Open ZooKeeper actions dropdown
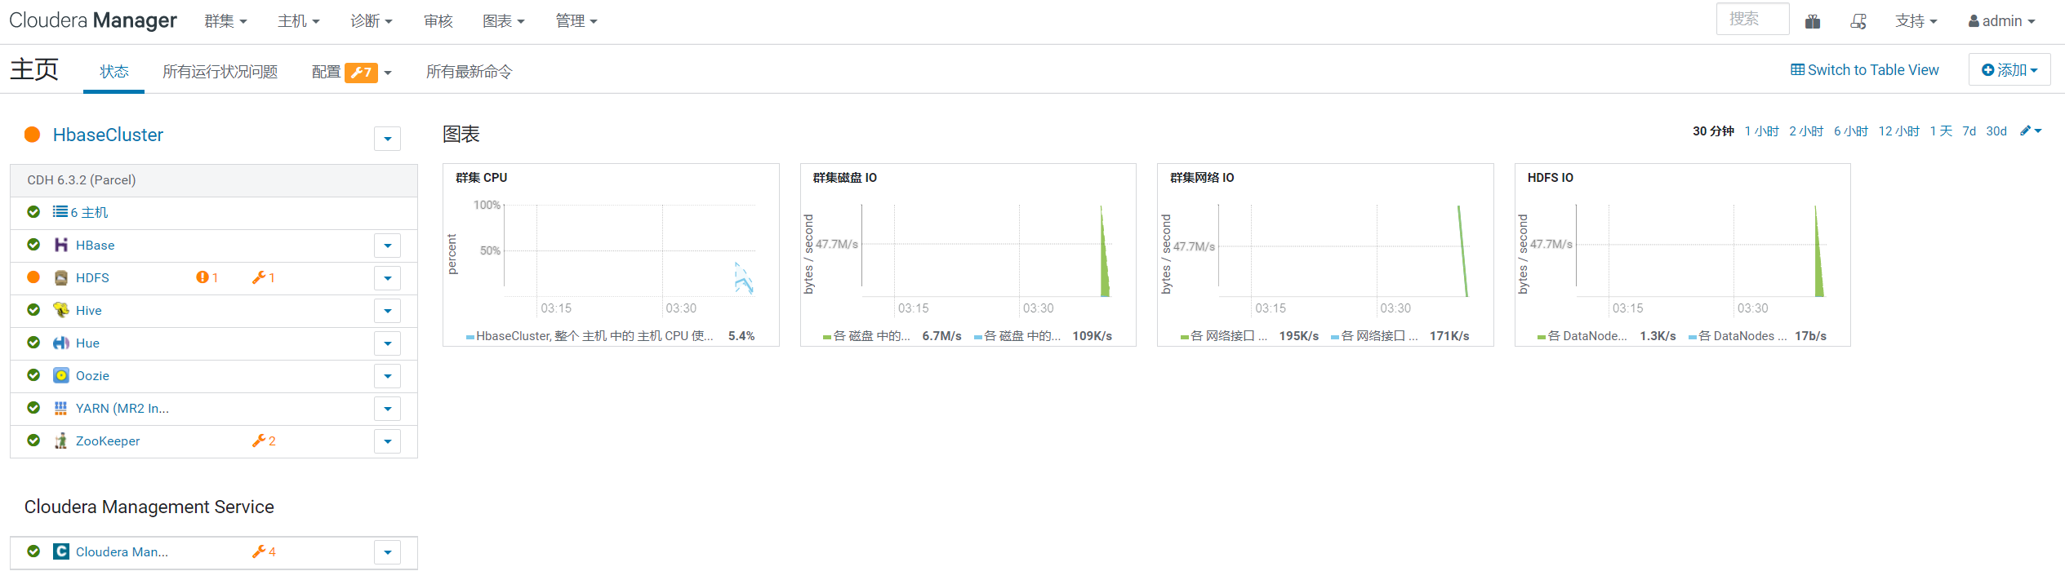This screenshot has height=580, width=2065. 388,441
